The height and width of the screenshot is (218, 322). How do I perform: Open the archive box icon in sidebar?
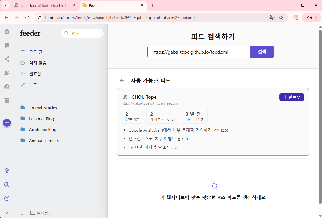pyautogui.click(x=7, y=101)
